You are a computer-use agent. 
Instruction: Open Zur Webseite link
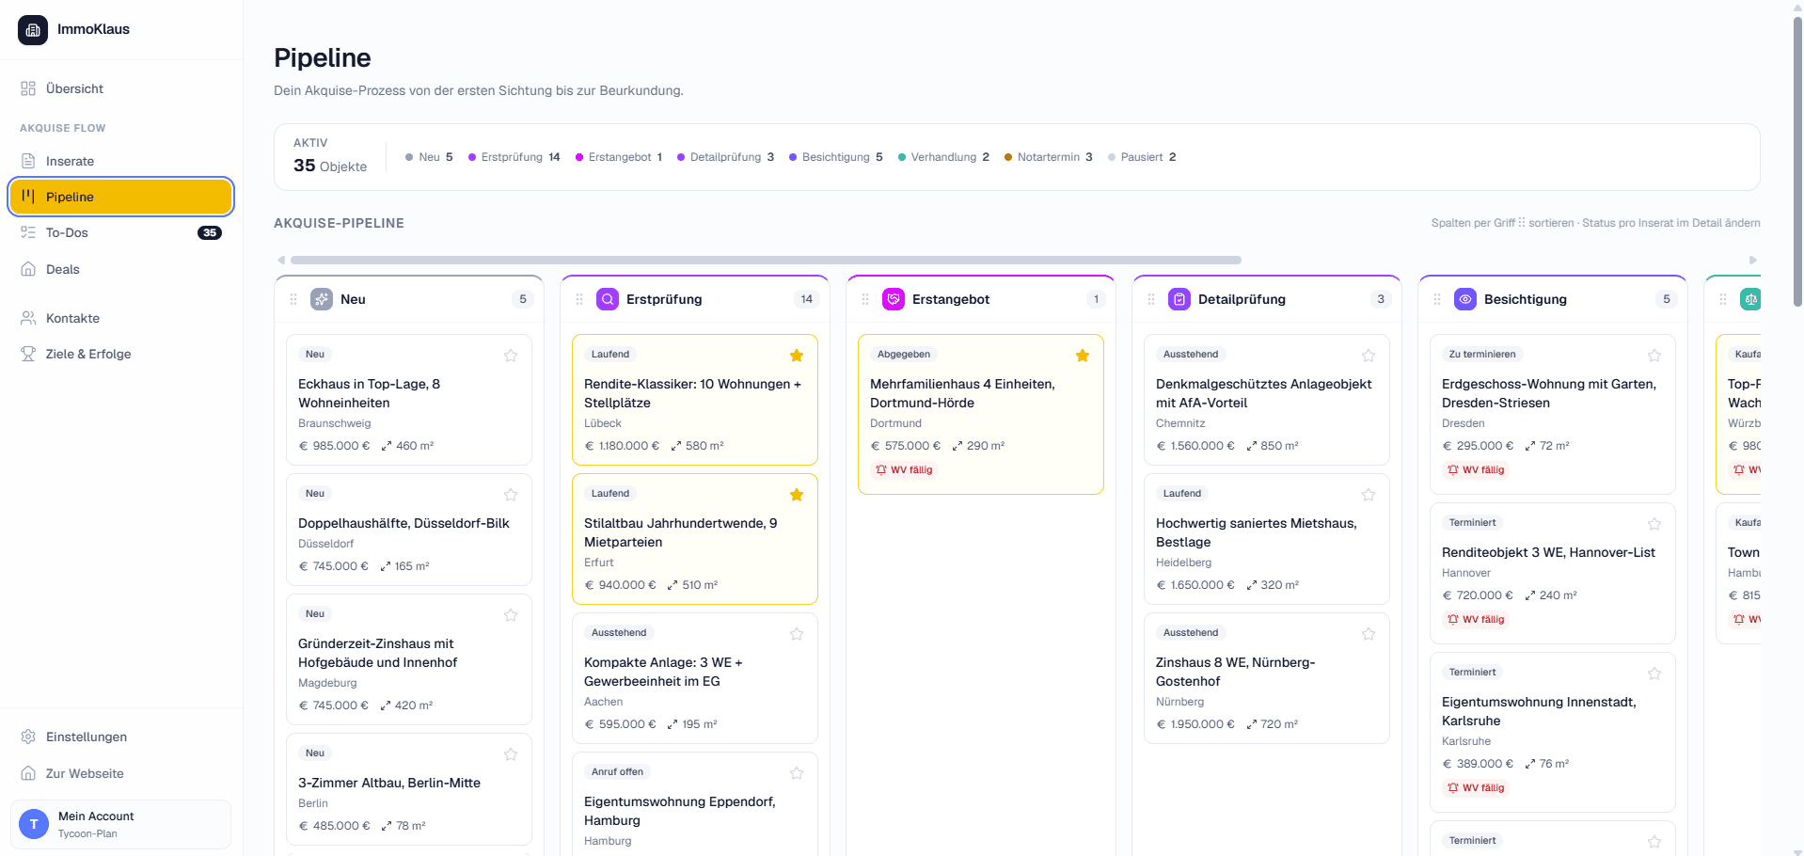pyautogui.click(x=120, y=773)
